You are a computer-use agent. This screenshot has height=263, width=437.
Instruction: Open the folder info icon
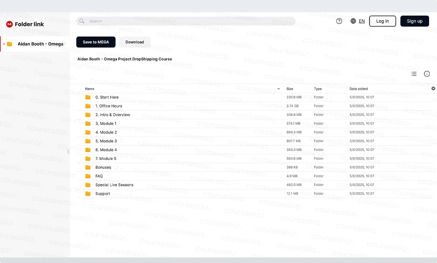tap(427, 74)
